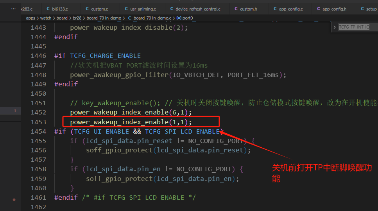Click line number 1448 in the gutter
The width and height of the screenshot is (378, 211).
[38, 75]
